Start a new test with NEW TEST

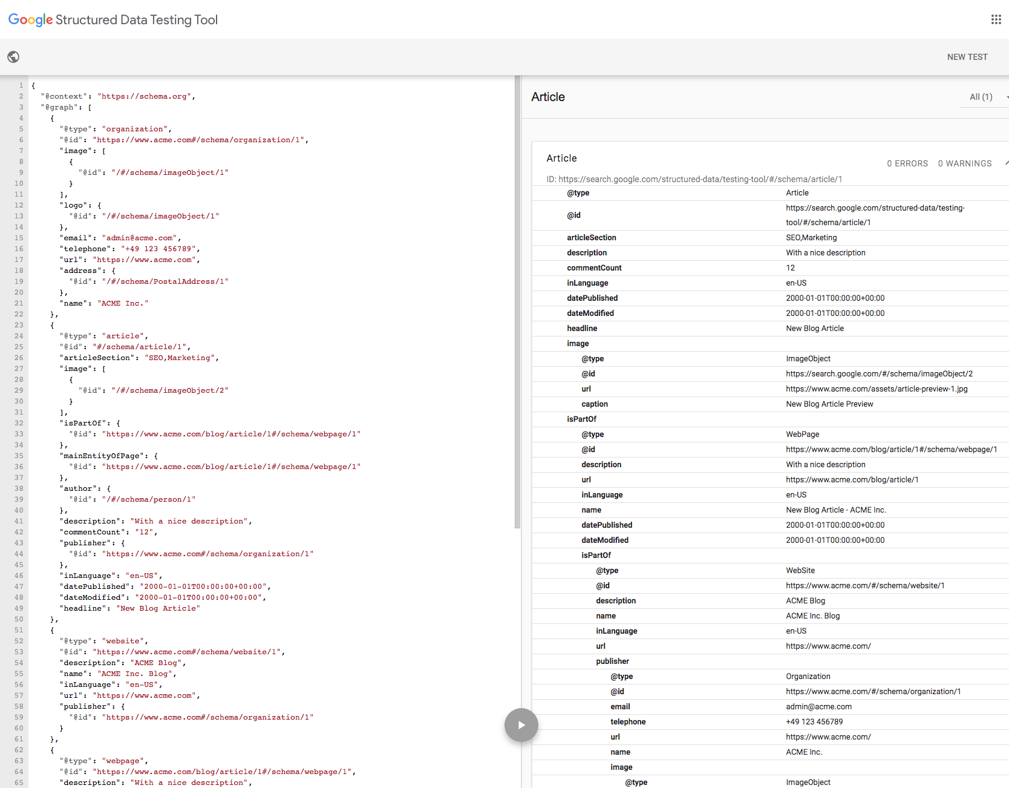[967, 56]
